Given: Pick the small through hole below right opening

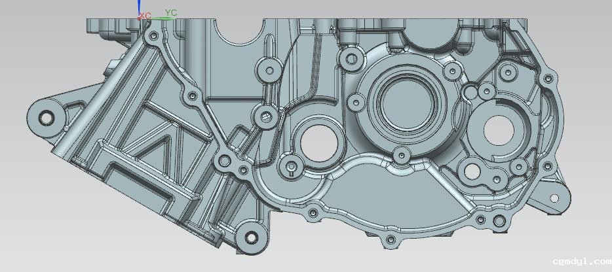Looking at the screenshot, I should point(472,172).
